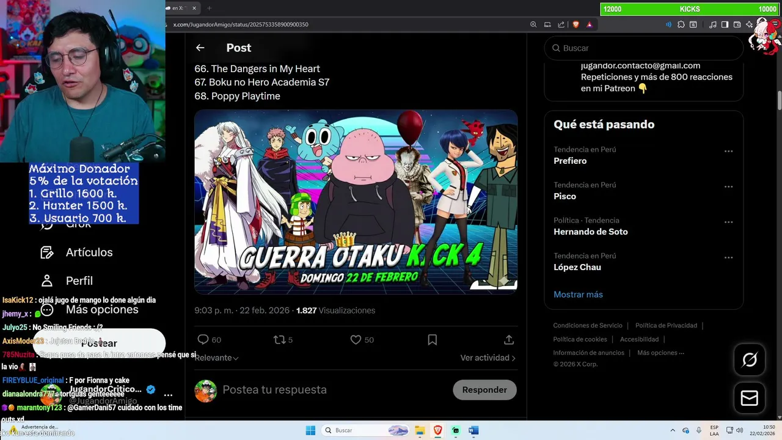Click the share-page icon in address bar
This screenshot has height=440, width=782.
click(x=561, y=24)
